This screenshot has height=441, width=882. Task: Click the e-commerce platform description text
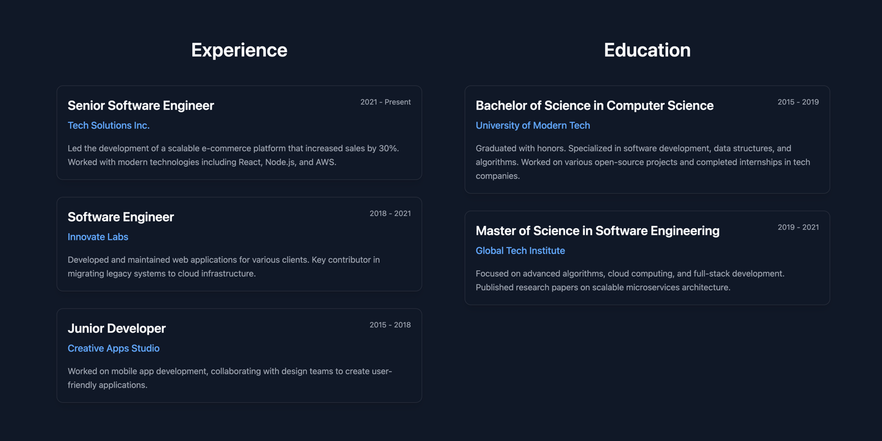coord(233,155)
